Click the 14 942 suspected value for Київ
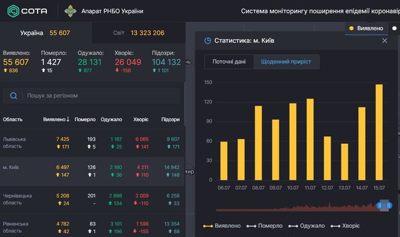The height and width of the screenshot is (237, 400). (172, 167)
